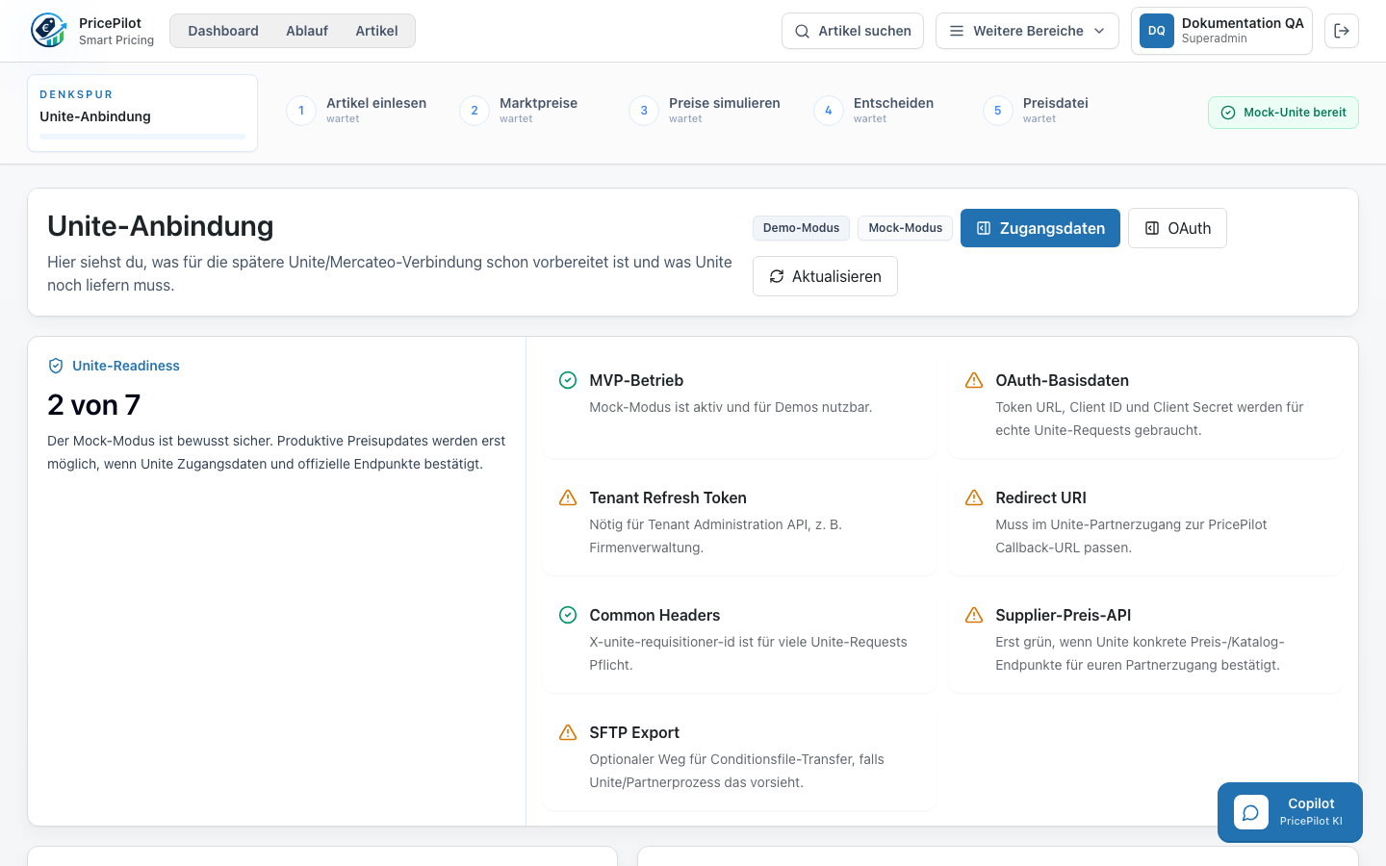This screenshot has height=866, width=1386.
Task: Select the Tenant Refresh Token title
Action: [668, 497]
